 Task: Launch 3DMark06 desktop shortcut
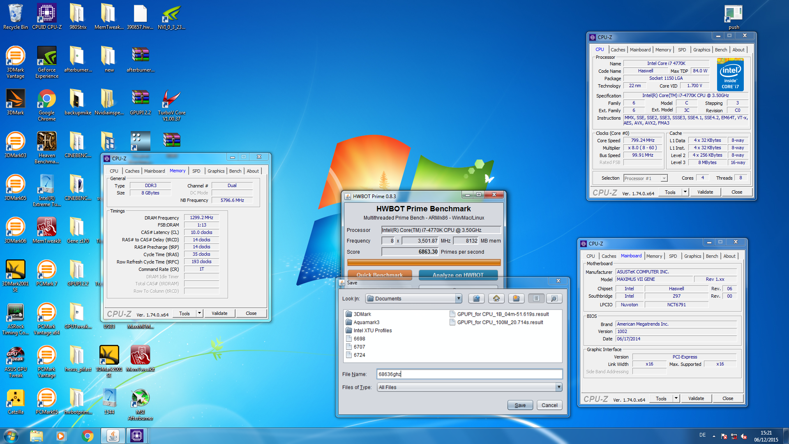16,231
